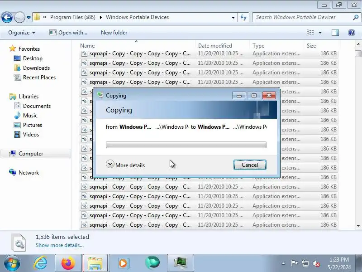362x272 pixels.
Task: Click Windows Portable Devices breadcrumb
Action: point(137,17)
